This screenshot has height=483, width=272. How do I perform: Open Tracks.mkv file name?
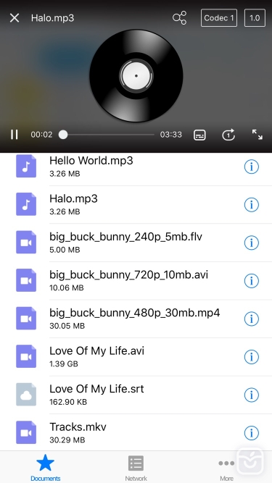tap(78, 427)
